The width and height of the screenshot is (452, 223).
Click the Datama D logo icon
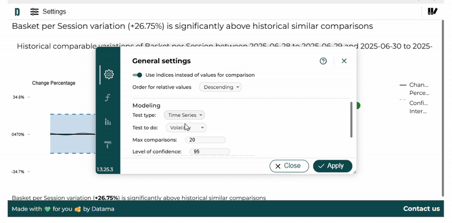(x=18, y=12)
